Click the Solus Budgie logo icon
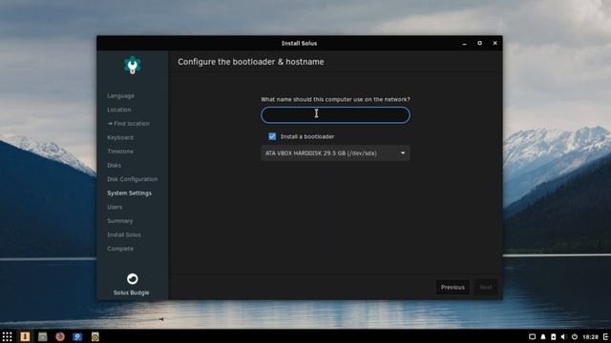The width and height of the screenshot is (611, 343). click(133, 279)
